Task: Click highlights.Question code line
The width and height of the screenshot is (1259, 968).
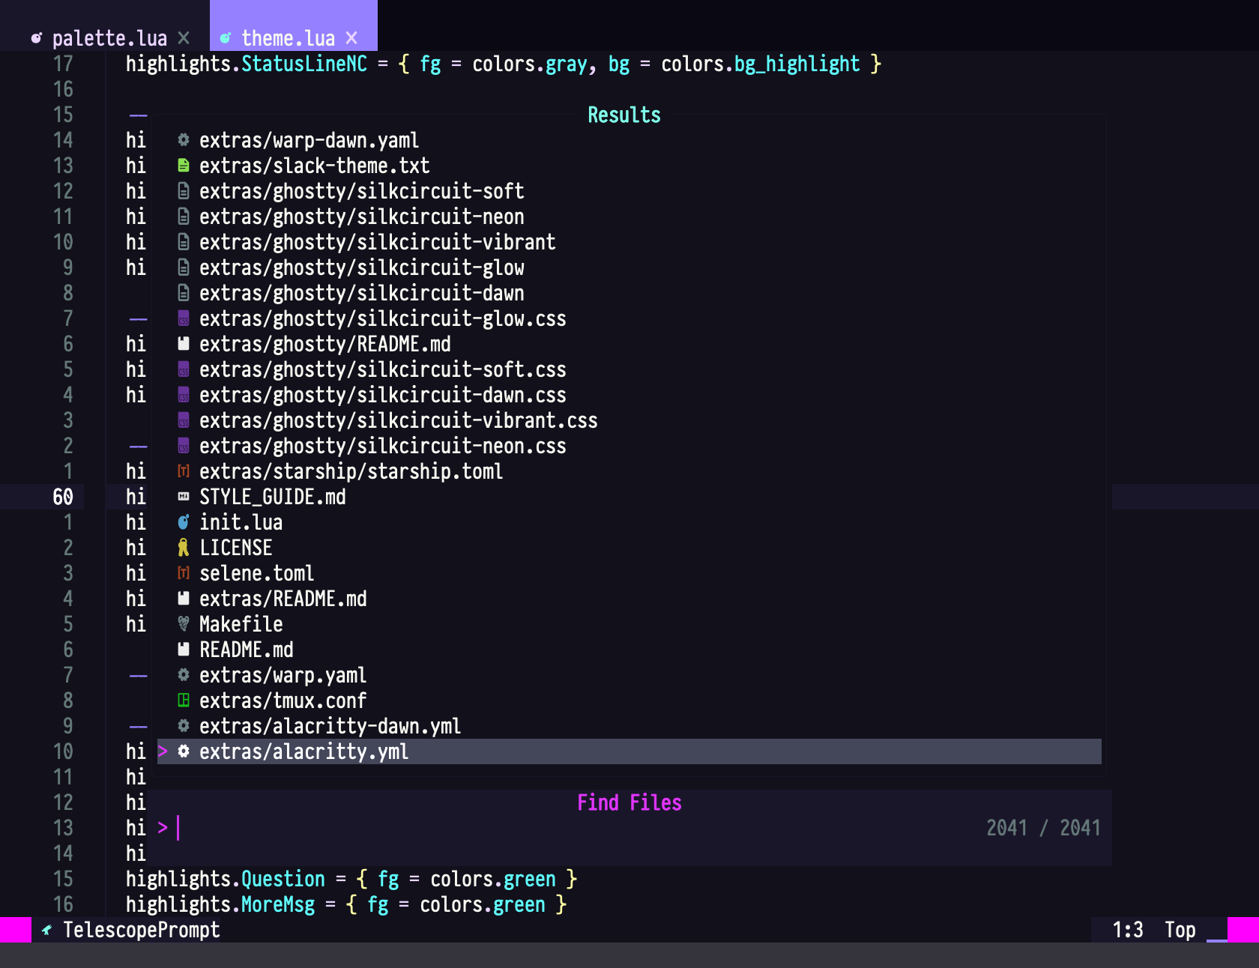Action: (351, 879)
